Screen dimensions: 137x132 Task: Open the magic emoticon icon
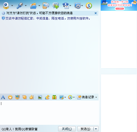pos(17,97)
